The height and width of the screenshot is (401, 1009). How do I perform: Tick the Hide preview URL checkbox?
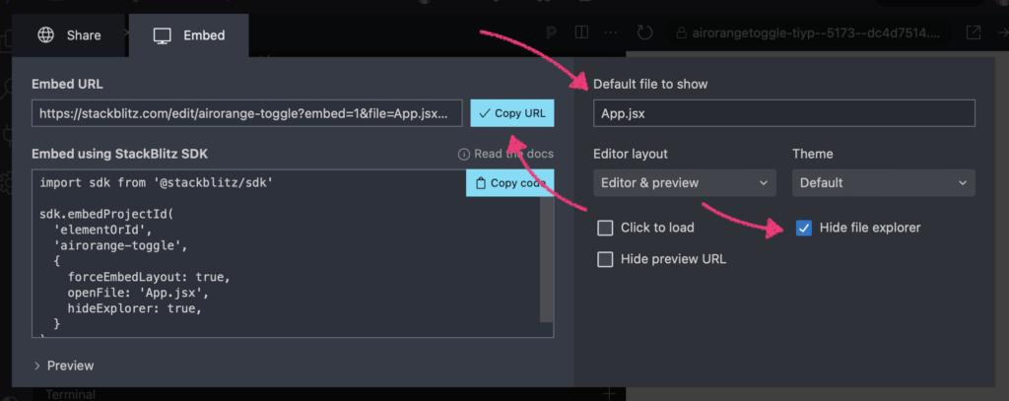605,260
